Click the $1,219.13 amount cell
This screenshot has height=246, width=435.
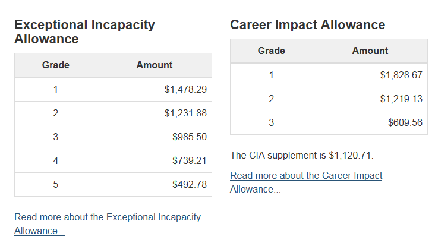click(370, 99)
